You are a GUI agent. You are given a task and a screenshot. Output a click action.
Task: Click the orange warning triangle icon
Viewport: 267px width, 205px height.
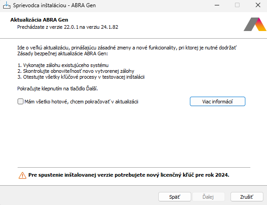click(22, 175)
